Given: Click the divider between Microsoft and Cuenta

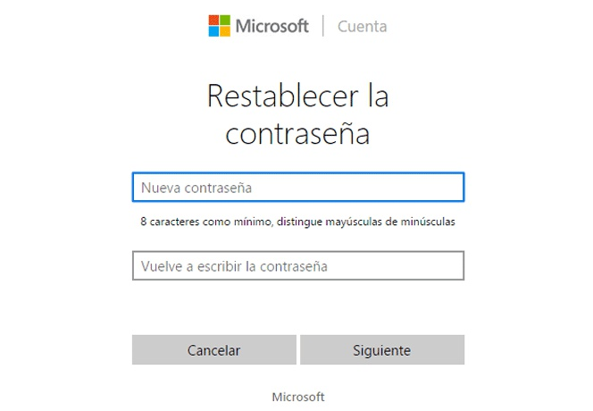Looking at the screenshot, I should pyautogui.click(x=322, y=26).
